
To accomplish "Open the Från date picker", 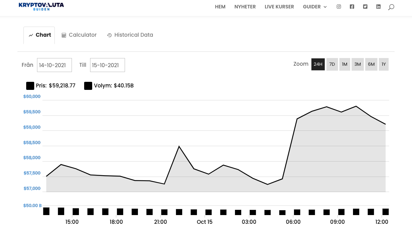I will 54,65.
